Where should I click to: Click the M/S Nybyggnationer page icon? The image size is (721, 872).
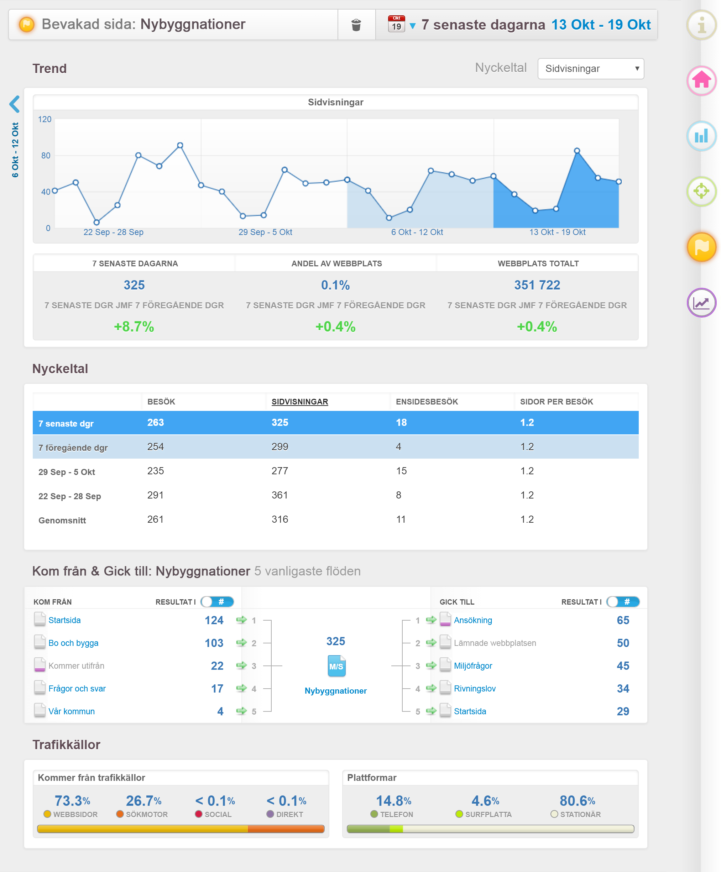coord(336,665)
